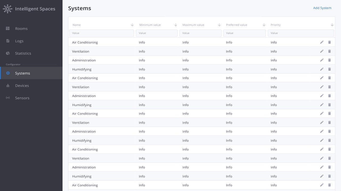
Task: Sort by Priority column arrow
Action: pyautogui.click(x=332, y=25)
